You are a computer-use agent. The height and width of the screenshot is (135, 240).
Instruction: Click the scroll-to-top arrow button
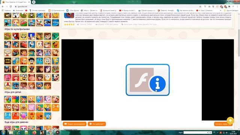(x=230, y=121)
